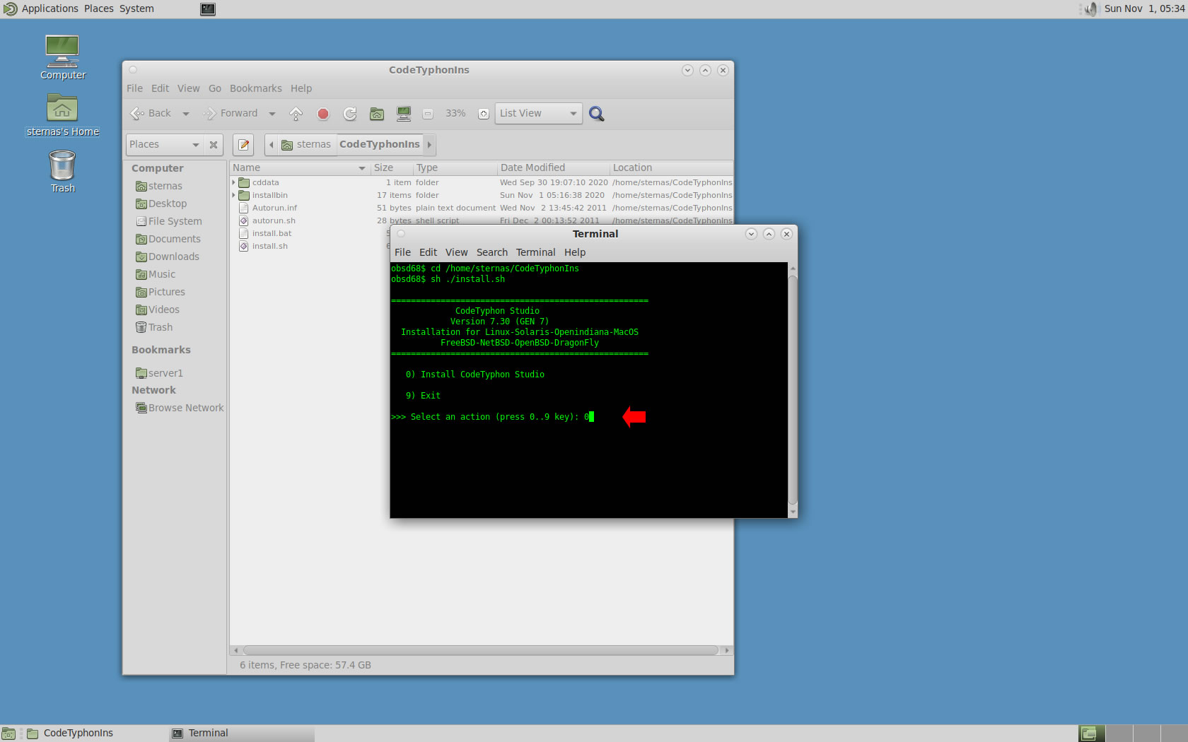Screen dimensions: 1188x742
Task: Select autorun.sh script file
Action: pyautogui.click(x=274, y=220)
